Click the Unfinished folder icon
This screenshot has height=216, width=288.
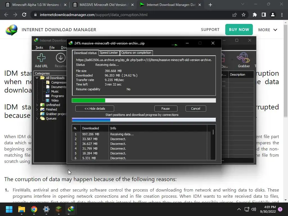click(42, 105)
